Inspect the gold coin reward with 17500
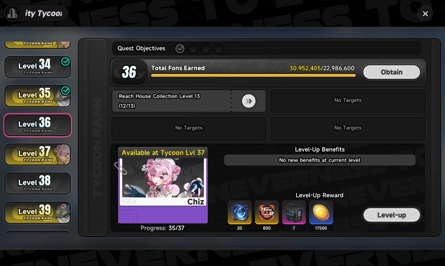Viewport: 445px width, 266px height. coord(321,213)
